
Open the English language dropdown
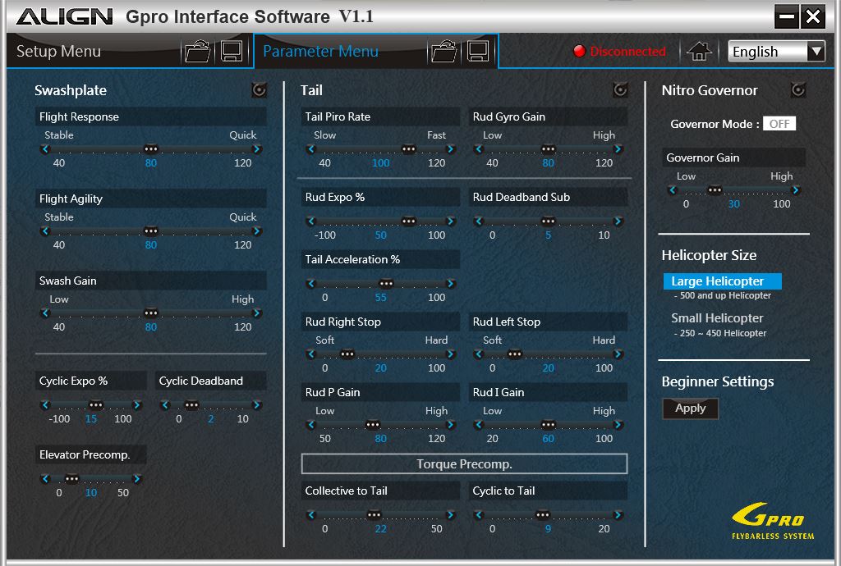(776, 52)
